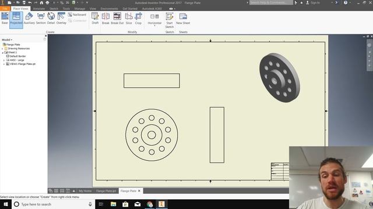This screenshot has height=209, width=373.
Task: Open the Get Started tab
Action: point(130,9)
